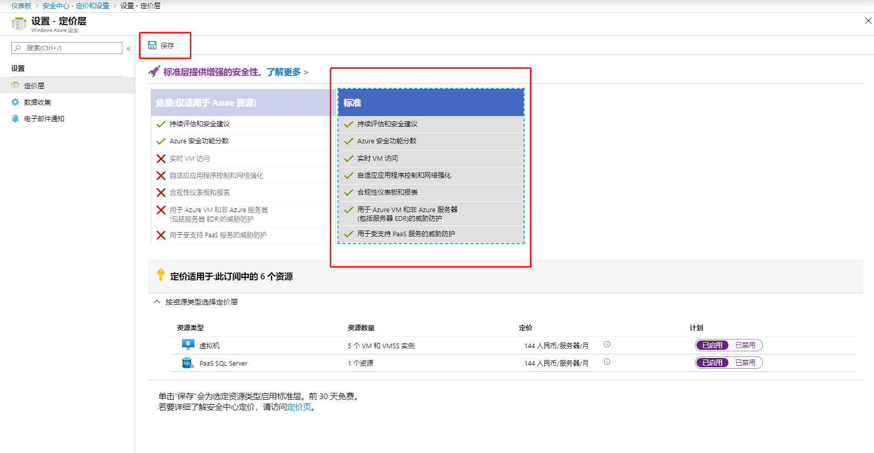Click the save disk icon
The height and width of the screenshot is (453, 874).
pyautogui.click(x=152, y=45)
